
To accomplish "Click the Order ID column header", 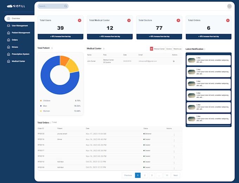I will coord(41,128).
